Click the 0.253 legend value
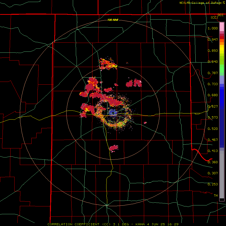Screen dimensions: 226x226 213,184
